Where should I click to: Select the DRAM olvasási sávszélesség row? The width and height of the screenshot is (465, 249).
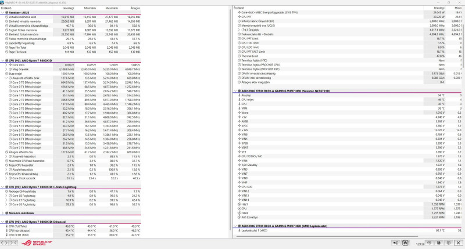pyautogui.click(x=348, y=74)
